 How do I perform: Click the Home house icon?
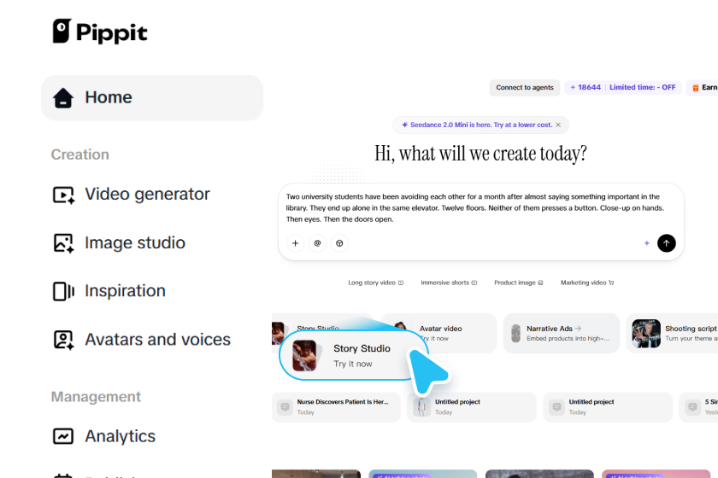coord(63,97)
